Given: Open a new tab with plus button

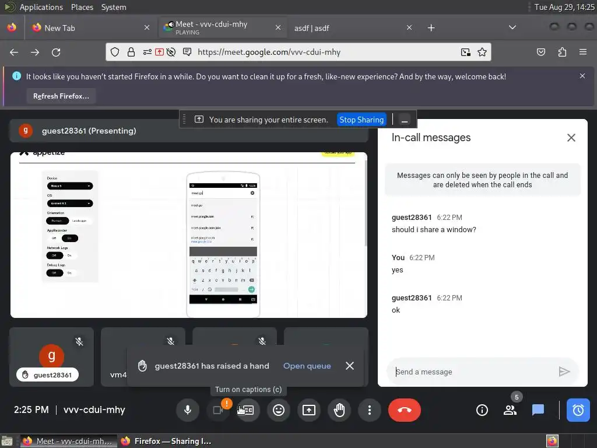Looking at the screenshot, I should (x=431, y=28).
